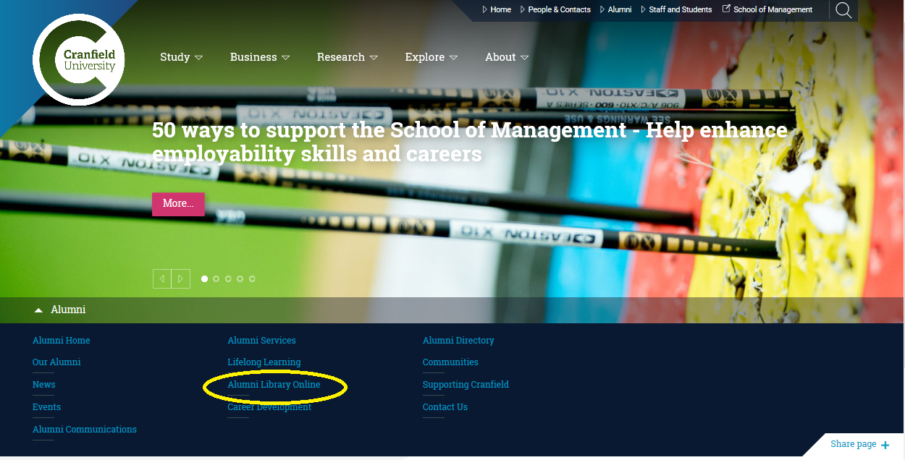
Task: Collapse the Alumni section panel
Action: tap(60, 310)
